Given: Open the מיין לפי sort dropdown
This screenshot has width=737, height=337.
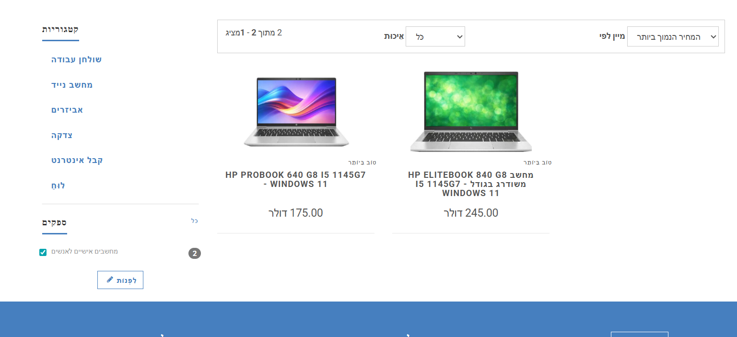Looking at the screenshot, I should click(673, 36).
